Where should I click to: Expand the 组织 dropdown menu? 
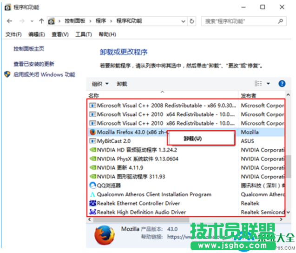[100, 84]
